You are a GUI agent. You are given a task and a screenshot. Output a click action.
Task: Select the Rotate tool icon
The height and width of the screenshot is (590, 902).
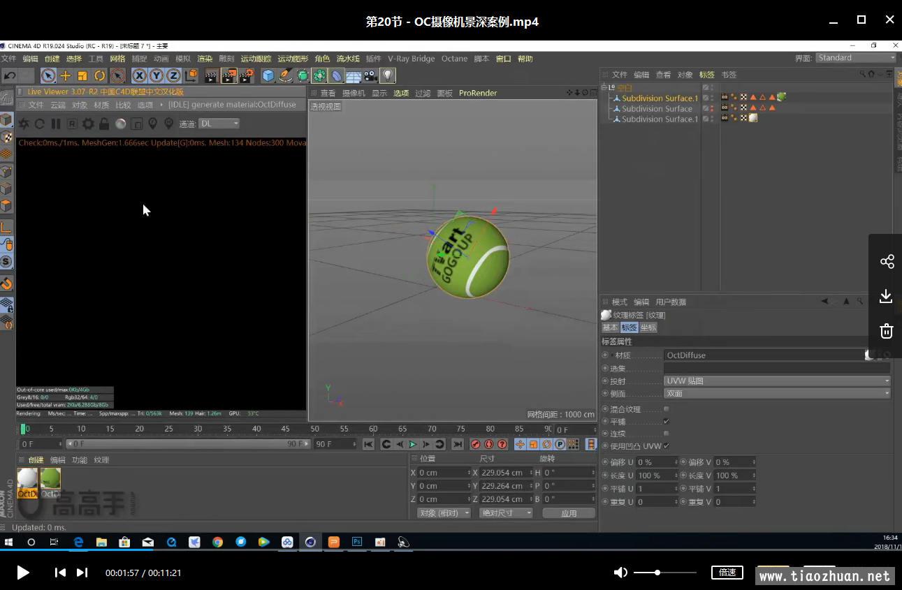pos(100,75)
